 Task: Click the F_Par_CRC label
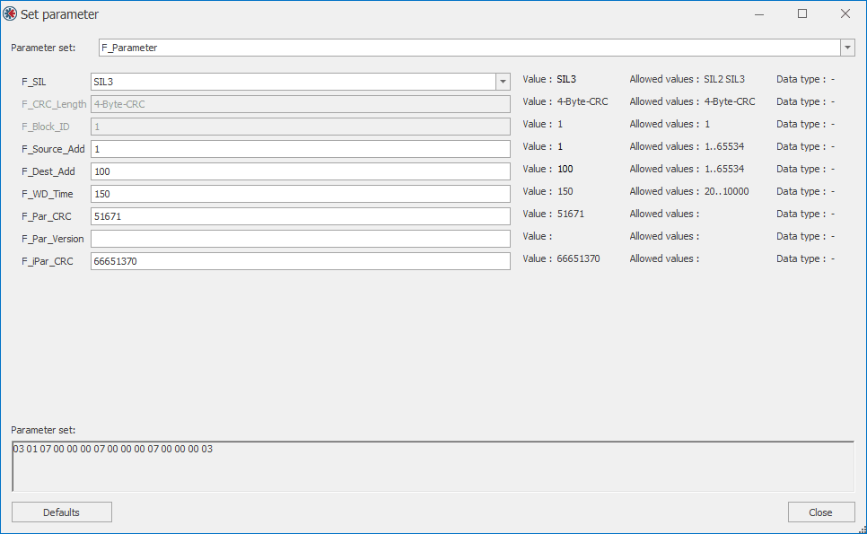click(x=47, y=216)
